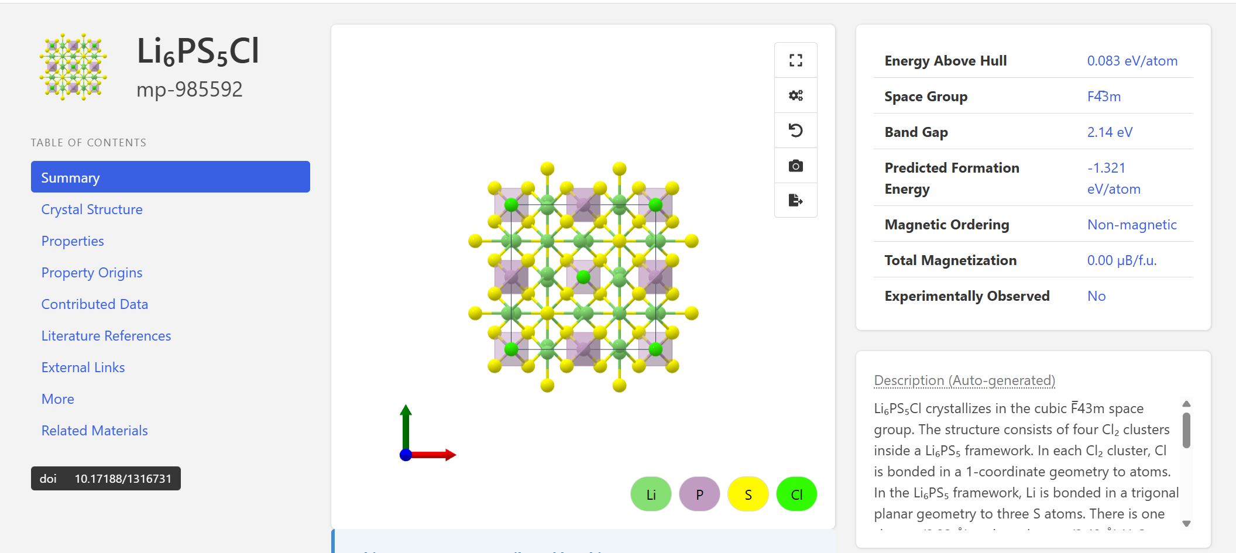Click the Band Gap label
This screenshot has height=553, width=1236.
coord(916,132)
